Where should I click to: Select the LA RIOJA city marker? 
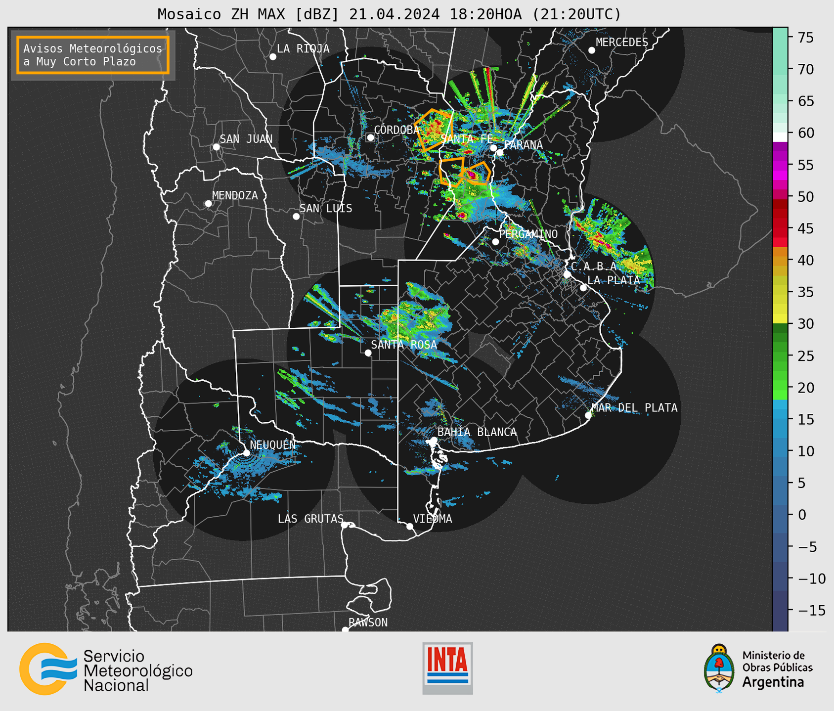tap(273, 57)
